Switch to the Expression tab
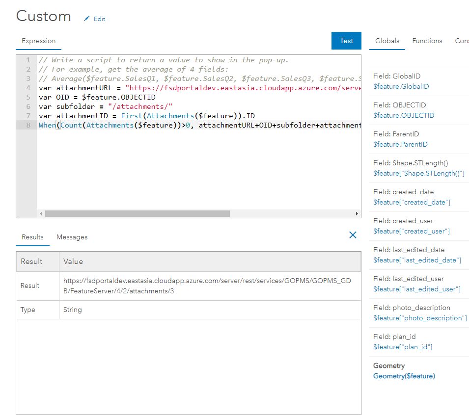The height and width of the screenshot is (415, 469). pyautogui.click(x=39, y=41)
